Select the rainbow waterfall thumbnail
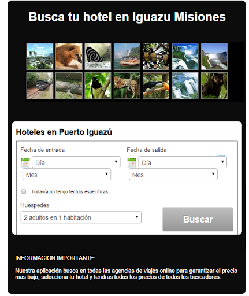This screenshot has width=249, height=296. (214, 56)
